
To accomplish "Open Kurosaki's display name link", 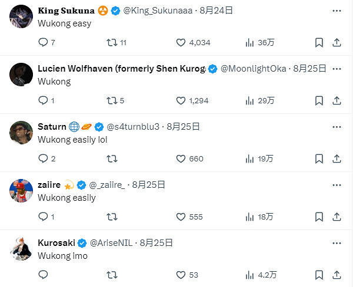I will click(56, 242).
